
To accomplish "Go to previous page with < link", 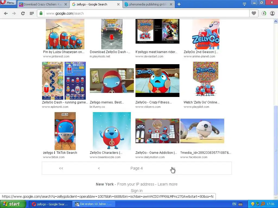I will (99, 168).
